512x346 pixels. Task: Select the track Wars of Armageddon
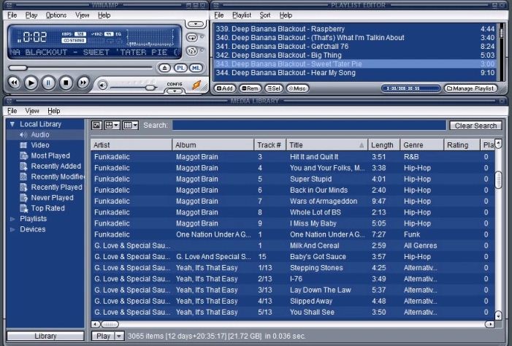[x=293, y=201]
